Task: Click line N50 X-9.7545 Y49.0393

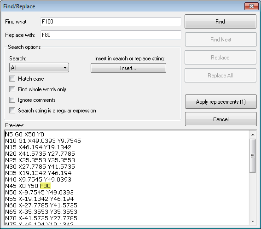Action: 39,192
